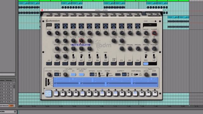Click the FX cutoff knob highlighted in red

[154, 33]
